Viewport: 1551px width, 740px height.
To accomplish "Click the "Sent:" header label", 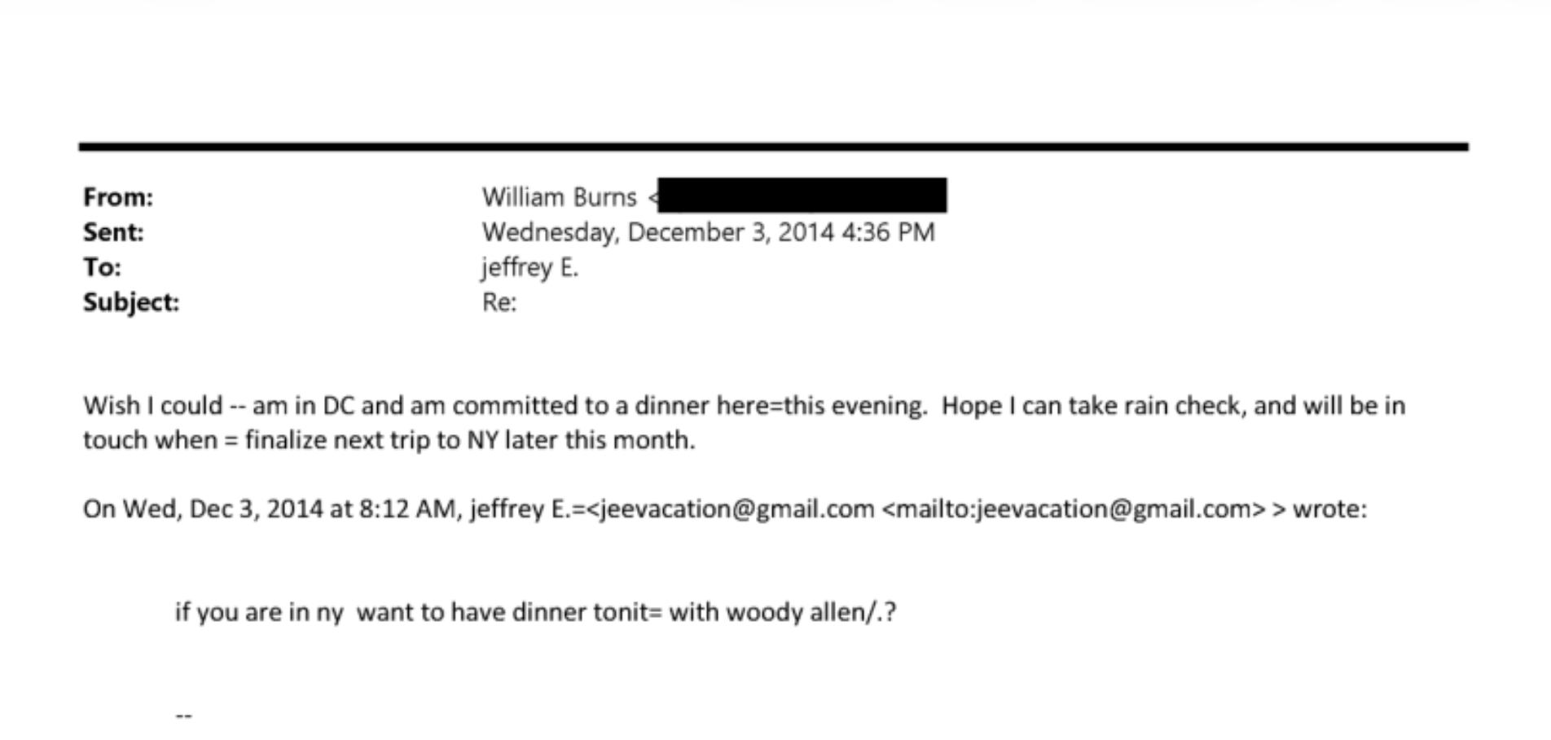I will point(113,232).
